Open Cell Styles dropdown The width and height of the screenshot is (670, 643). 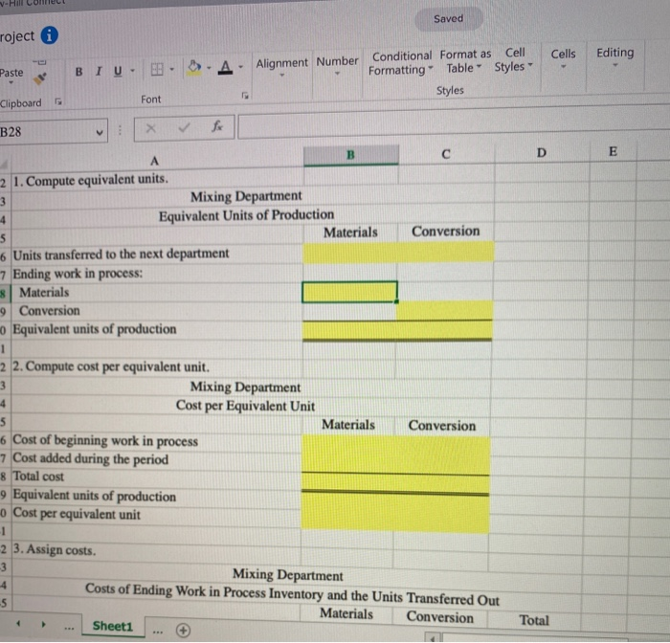[514, 60]
